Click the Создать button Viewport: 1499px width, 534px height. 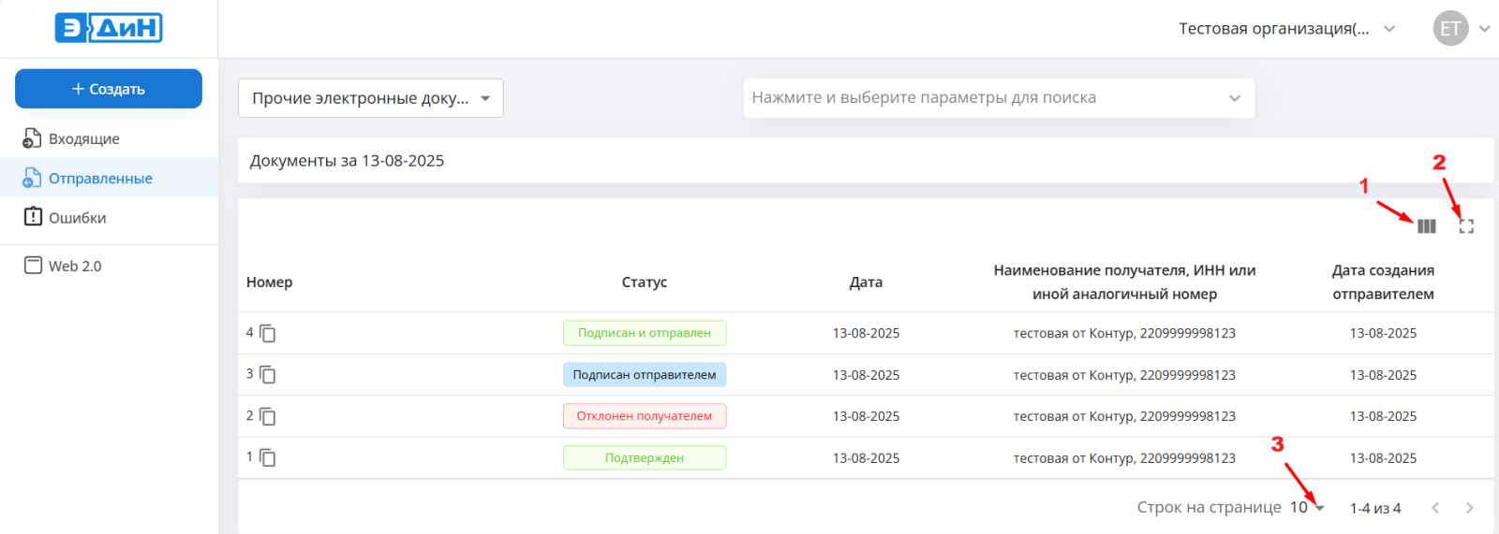tap(109, 89)
